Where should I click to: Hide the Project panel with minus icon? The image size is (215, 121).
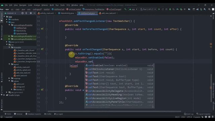(x=34, y=13)
